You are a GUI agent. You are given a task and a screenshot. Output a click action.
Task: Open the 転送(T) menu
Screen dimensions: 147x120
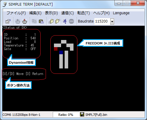pos(84,13)
